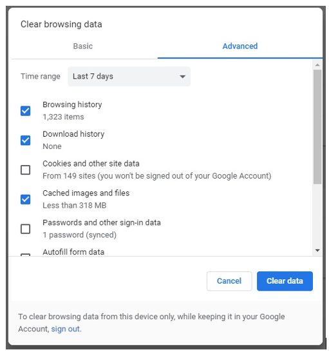The image size is (329, 352).
Task: Switch to the Basic tab
Action: 83,46
